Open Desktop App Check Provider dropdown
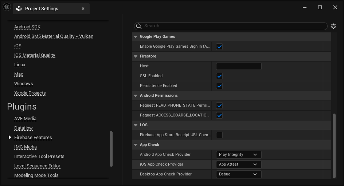 (x=239, y=174)
